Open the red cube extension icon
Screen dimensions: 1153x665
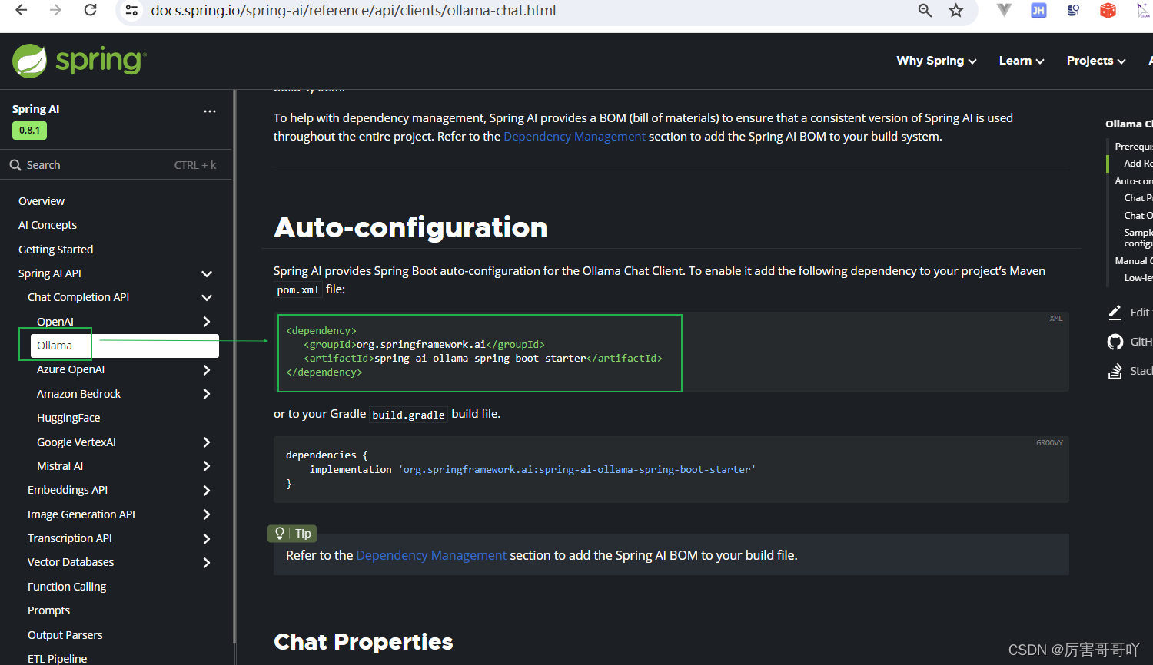tap(1108, 10)
